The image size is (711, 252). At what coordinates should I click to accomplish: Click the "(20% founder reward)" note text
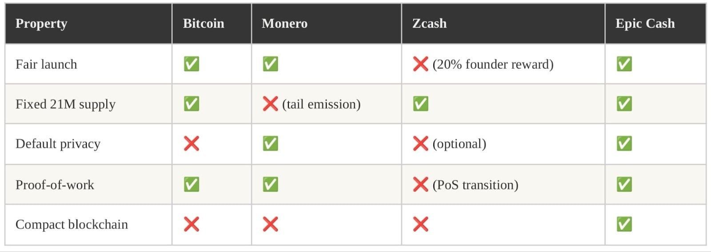(x=493, y=64)
